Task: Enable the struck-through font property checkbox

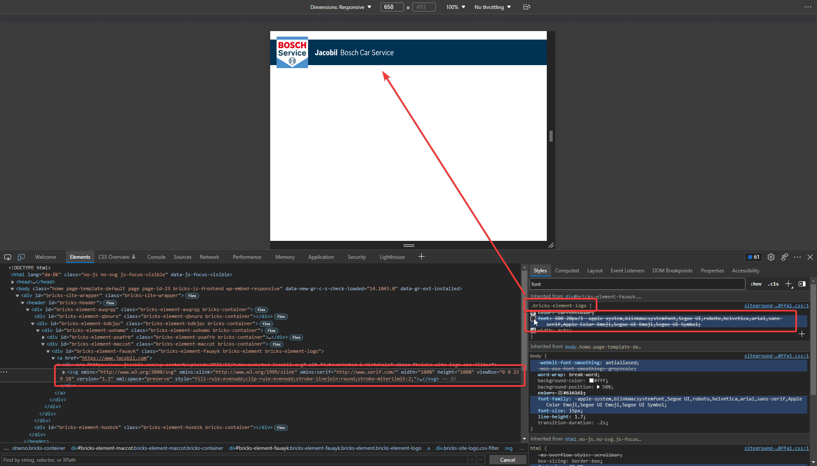Action: [533, 318]
